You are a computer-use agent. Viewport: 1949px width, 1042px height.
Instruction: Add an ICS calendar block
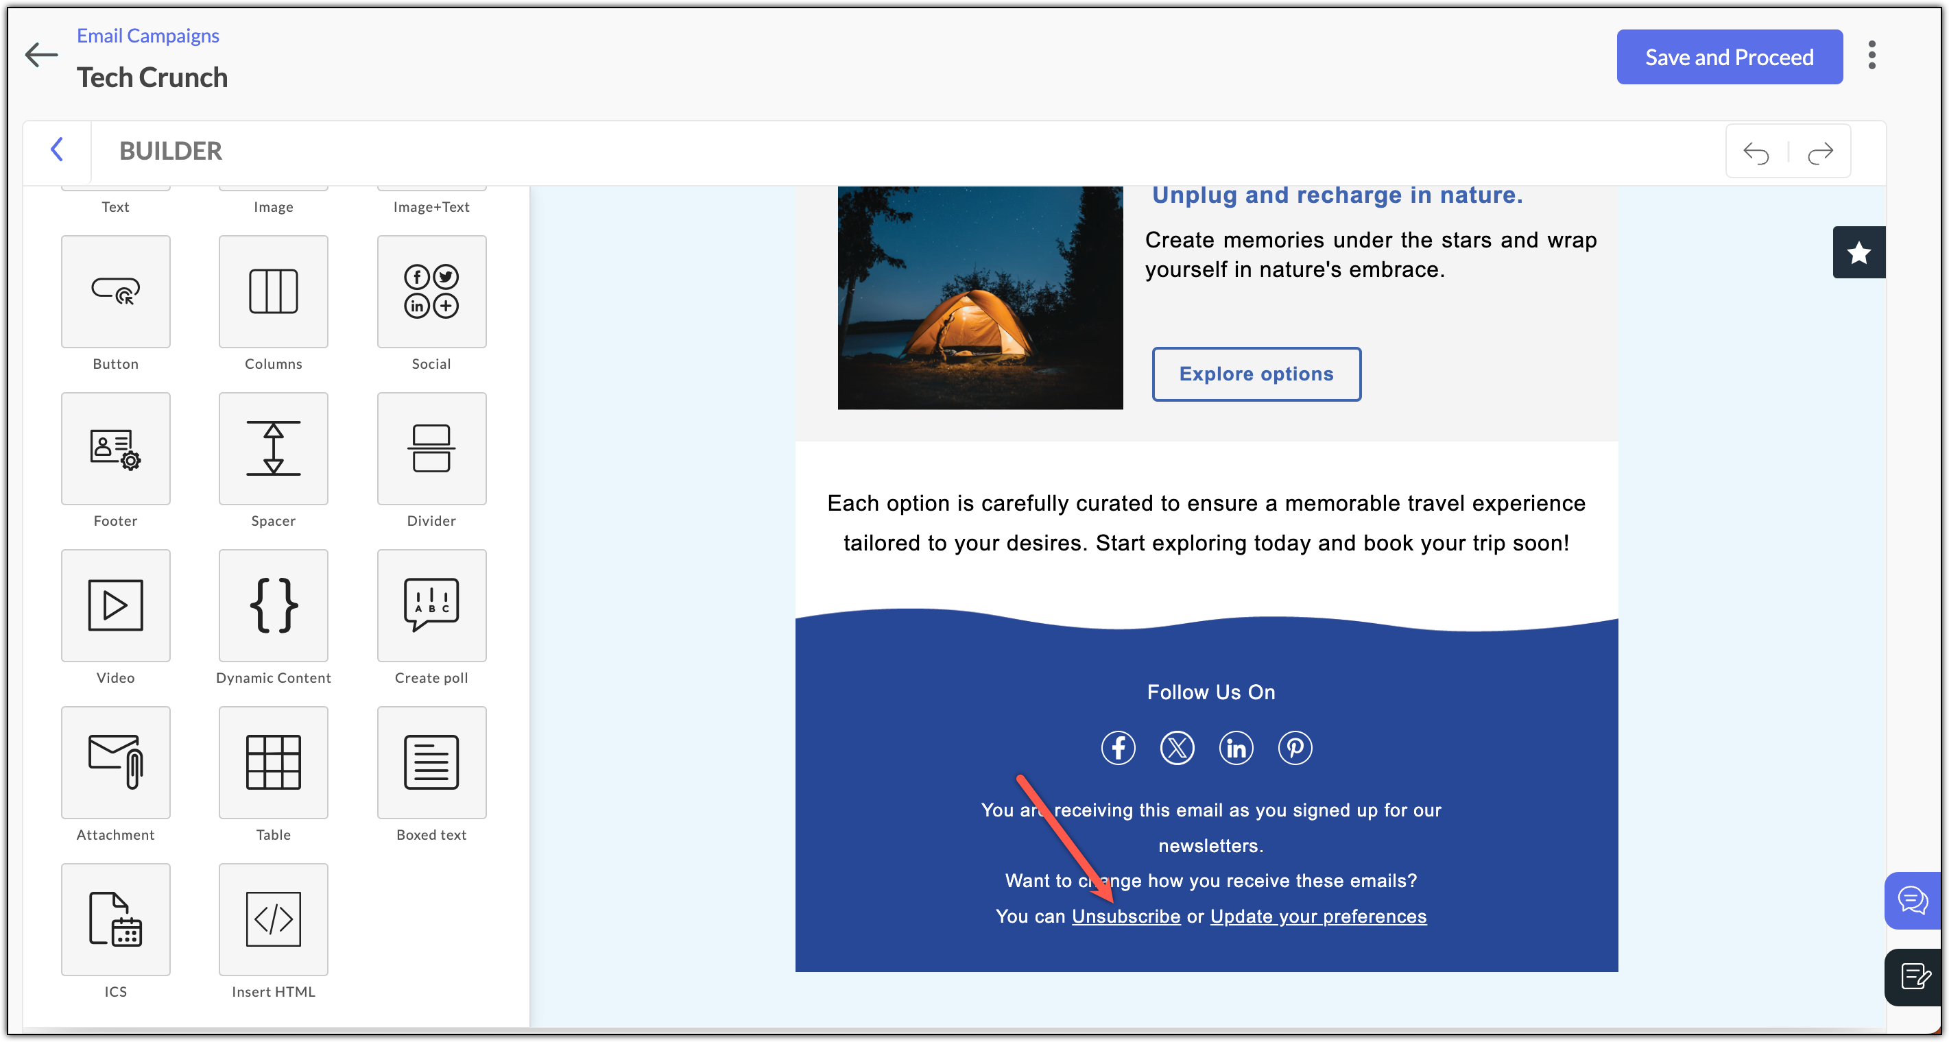pos(116,919)
